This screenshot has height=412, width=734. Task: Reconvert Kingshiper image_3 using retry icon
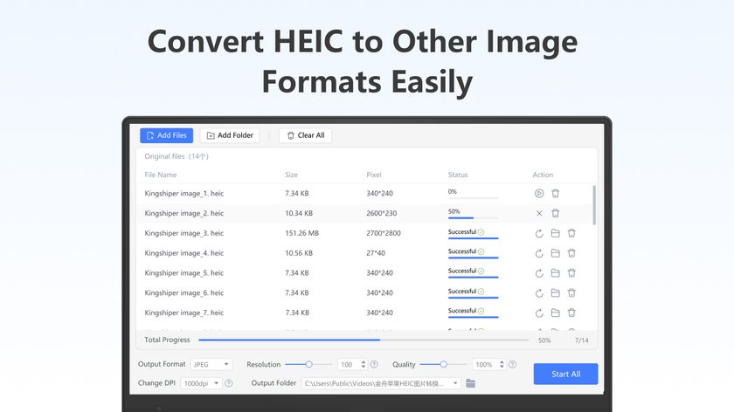[538, 233]
